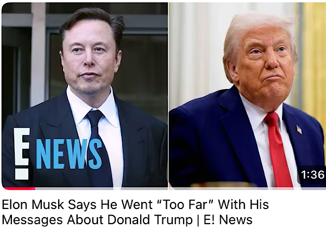
Task: Click the E! News logo overlay
Action: click(x=58, y=154)
